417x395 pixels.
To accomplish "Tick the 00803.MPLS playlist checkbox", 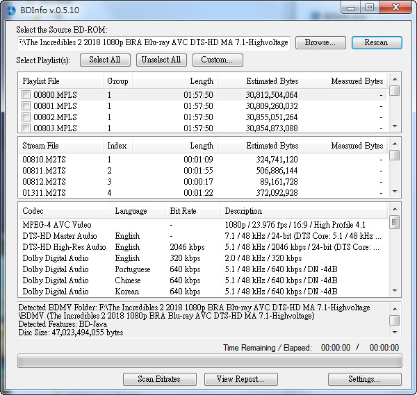I will click(26, 128).
